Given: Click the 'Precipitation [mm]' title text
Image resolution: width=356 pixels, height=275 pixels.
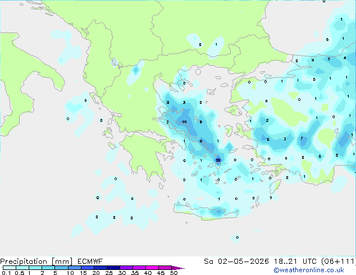Looking at the screenshot, I should [36, 262].
